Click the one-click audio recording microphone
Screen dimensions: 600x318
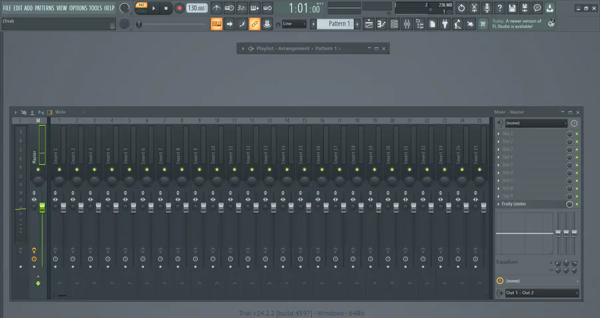coord(487,7)
